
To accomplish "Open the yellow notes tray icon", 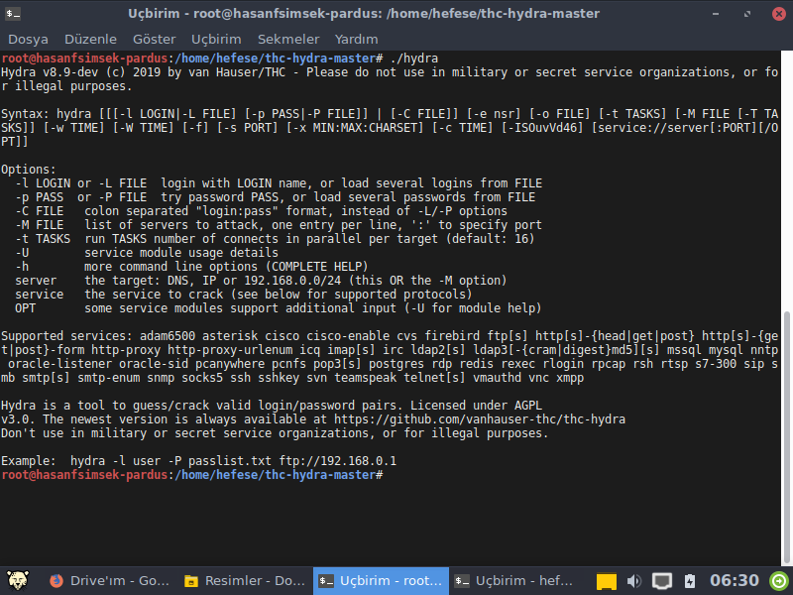I will [607, 581].
